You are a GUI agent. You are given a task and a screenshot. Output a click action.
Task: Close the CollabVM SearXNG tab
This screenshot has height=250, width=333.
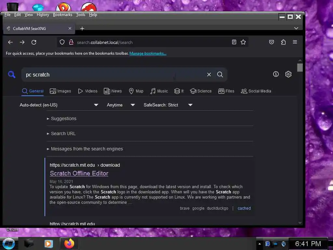click(x=70, y=28)
